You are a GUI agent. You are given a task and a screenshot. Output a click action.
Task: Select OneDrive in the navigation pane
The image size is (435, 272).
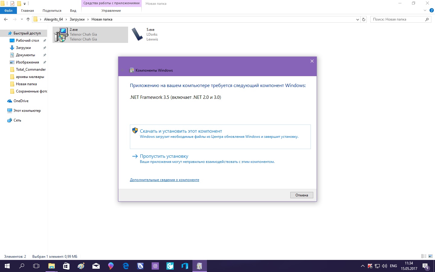[x=21, y=101]
